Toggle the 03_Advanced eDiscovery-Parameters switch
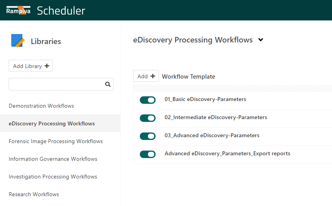Image resolution: width=332 pixels, height=206 pixels. point(148,136)
